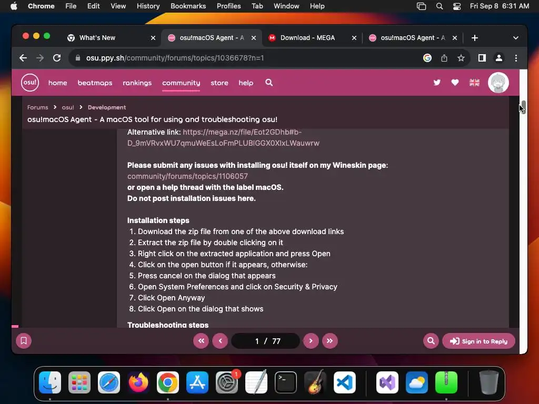
Task: Open Control Center in the menu bar
Action: coord(457,6)
